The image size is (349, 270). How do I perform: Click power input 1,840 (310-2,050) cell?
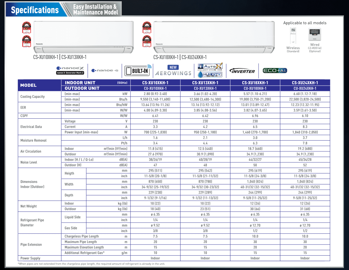305,132
